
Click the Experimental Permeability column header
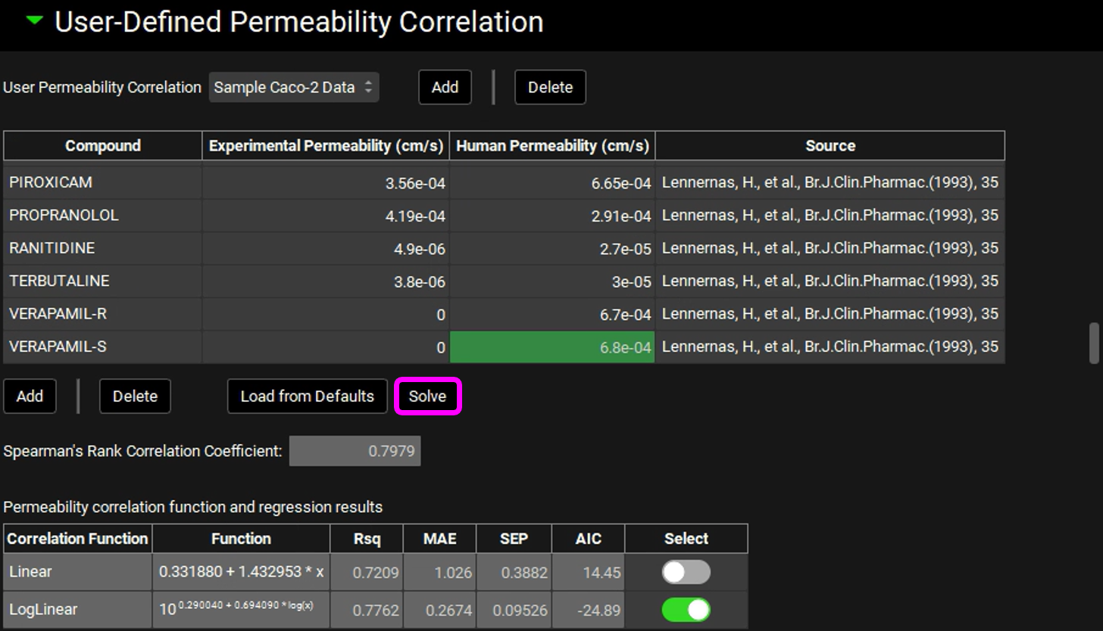tap(326, 146)
